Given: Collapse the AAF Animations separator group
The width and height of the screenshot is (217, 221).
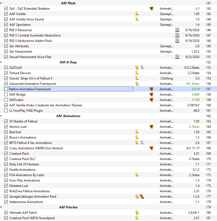Looking at the screenshot, I should (x=1, y=116).
